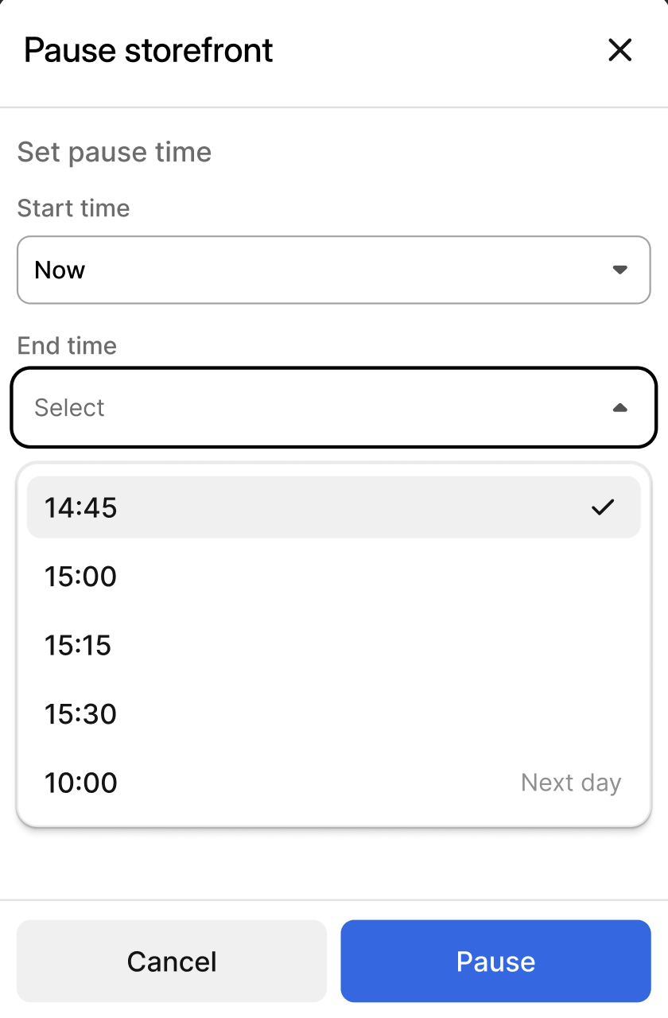Image resolution: width=668 pixels, height=1018 pixels.
Task: Click the Next day label
Action: 570,783
